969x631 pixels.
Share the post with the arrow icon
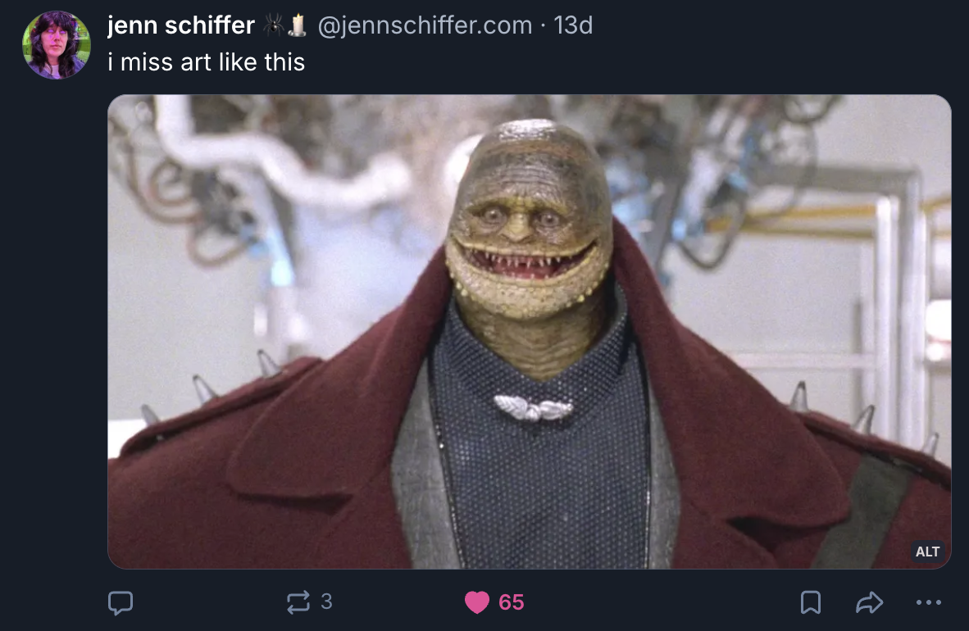pyautogui.click(x=869, y=602)
